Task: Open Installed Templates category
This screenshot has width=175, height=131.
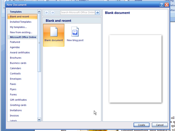Action: [22, 22]
